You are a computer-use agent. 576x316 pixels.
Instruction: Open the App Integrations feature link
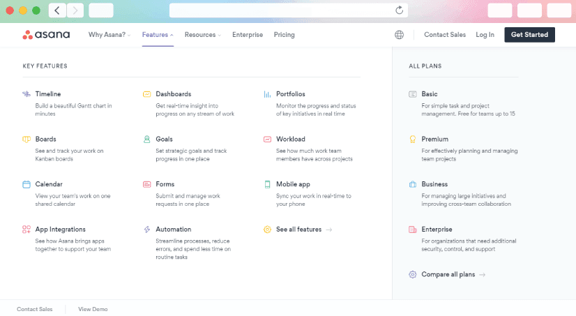(x=60, y=230)
